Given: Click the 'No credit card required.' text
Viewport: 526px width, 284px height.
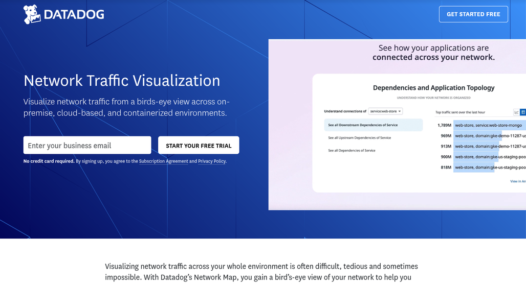Looking at the screenshot, I should [49, 161].
